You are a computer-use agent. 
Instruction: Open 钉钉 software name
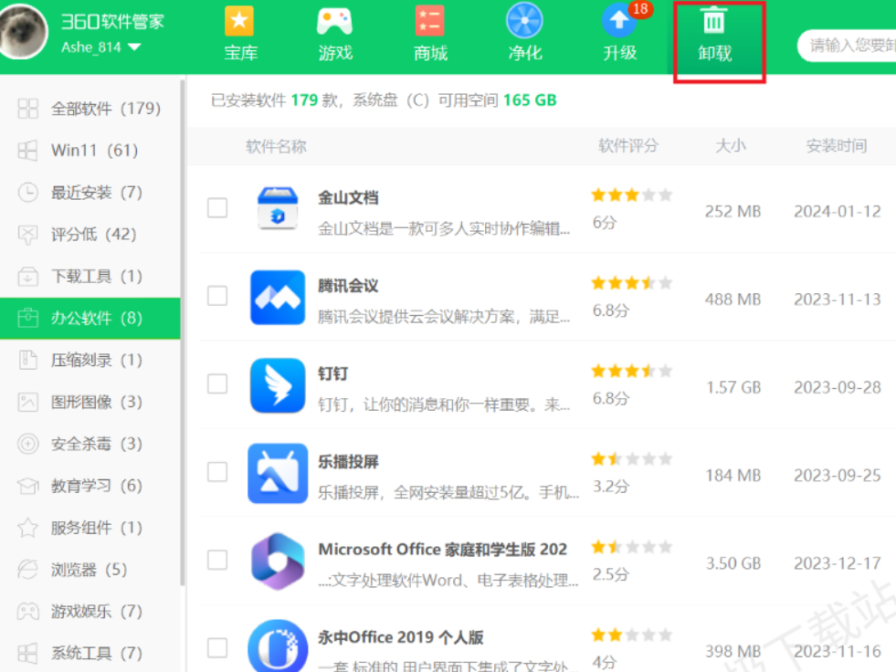pos(332,373)
